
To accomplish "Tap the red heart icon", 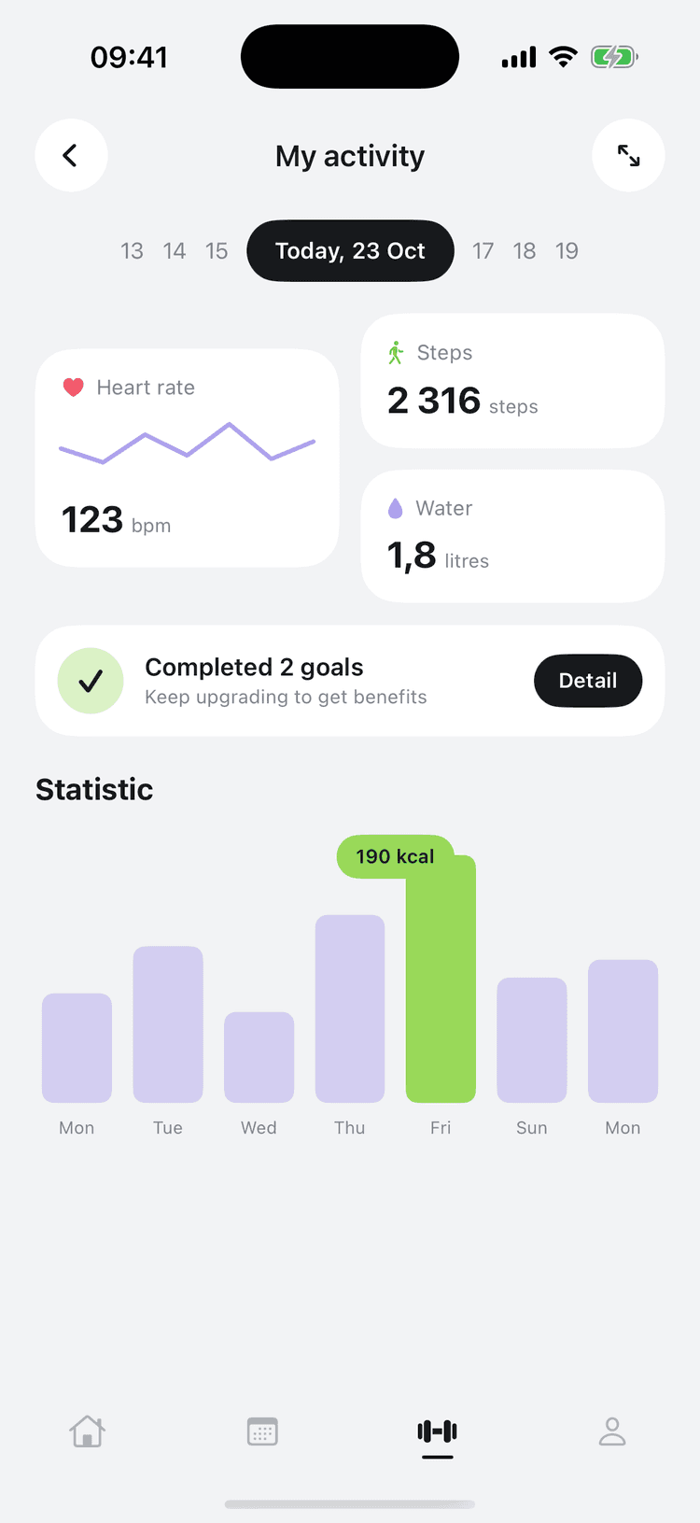I will [74, 388].
